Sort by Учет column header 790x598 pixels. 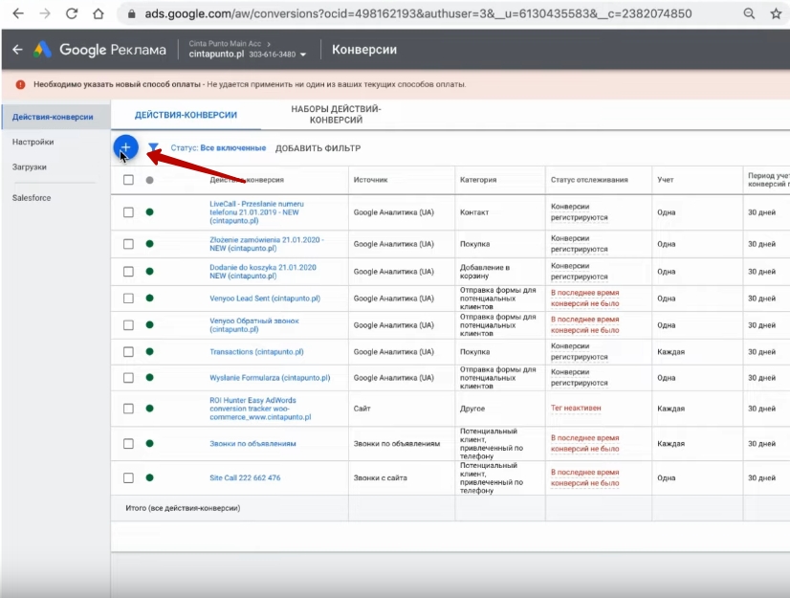pos(666,180)
